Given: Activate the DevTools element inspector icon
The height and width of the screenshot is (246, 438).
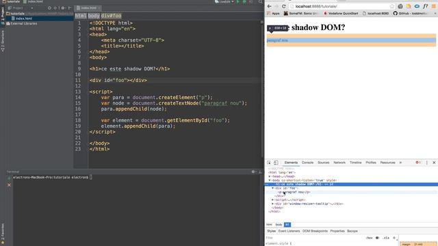Looking at the screenshot, I should coord(269,163).
